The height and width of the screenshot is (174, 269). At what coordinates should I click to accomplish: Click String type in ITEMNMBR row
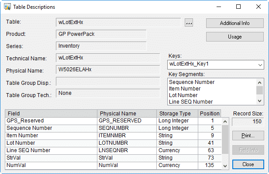[x=166, y=136]
